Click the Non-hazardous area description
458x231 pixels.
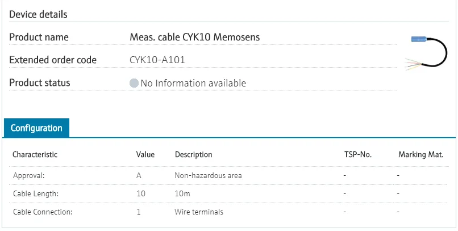coord(208,175)
